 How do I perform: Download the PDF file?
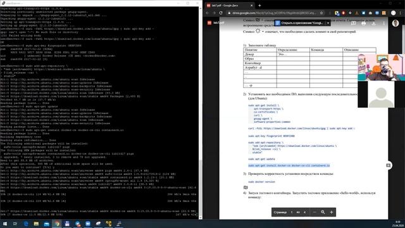click(x=373, y=23)
